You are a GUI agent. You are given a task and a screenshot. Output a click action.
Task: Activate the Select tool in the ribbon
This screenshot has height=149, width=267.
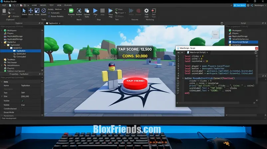(x=24, y=12)
